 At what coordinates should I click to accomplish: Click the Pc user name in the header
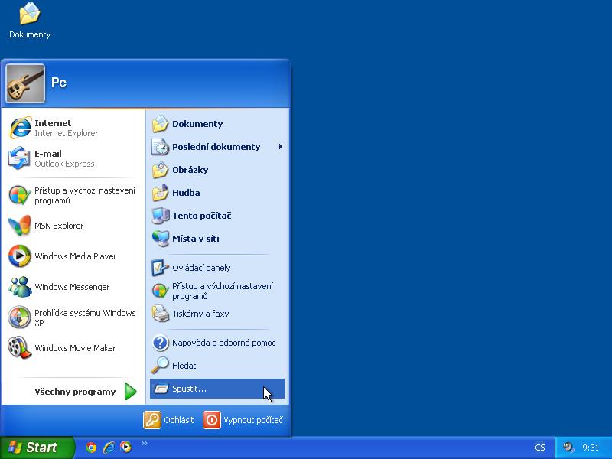pyautogui.click(x=59, y=83)
